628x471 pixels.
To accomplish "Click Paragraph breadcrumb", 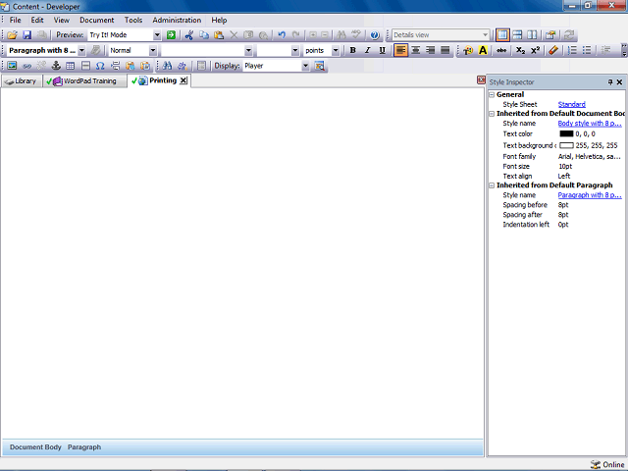I will tap(84, 447).
